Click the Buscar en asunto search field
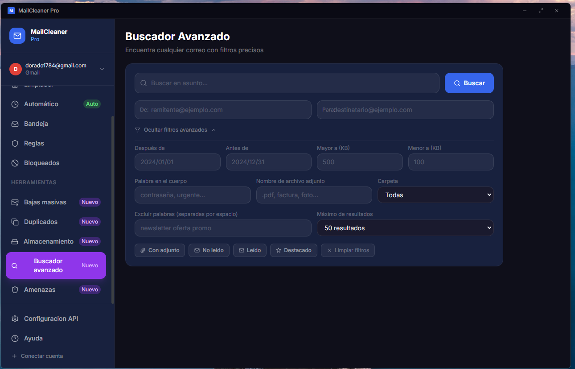 [x=287, y=83]
